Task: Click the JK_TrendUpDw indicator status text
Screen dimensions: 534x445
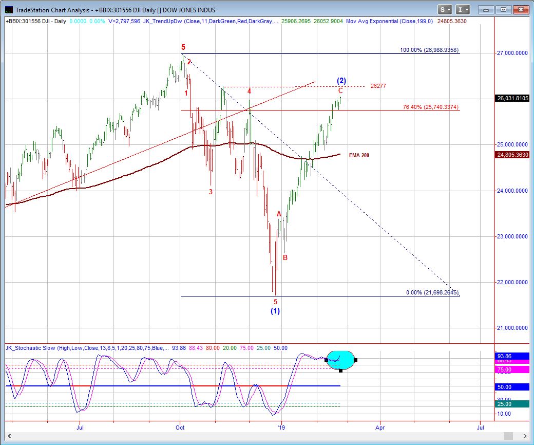Action: 211,21
